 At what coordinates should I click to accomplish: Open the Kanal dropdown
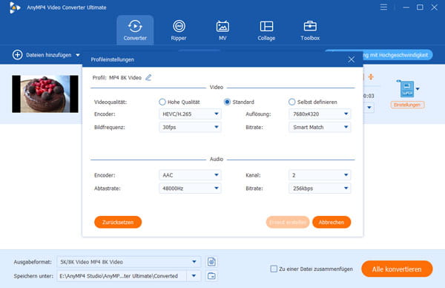[x=320, y=175]
